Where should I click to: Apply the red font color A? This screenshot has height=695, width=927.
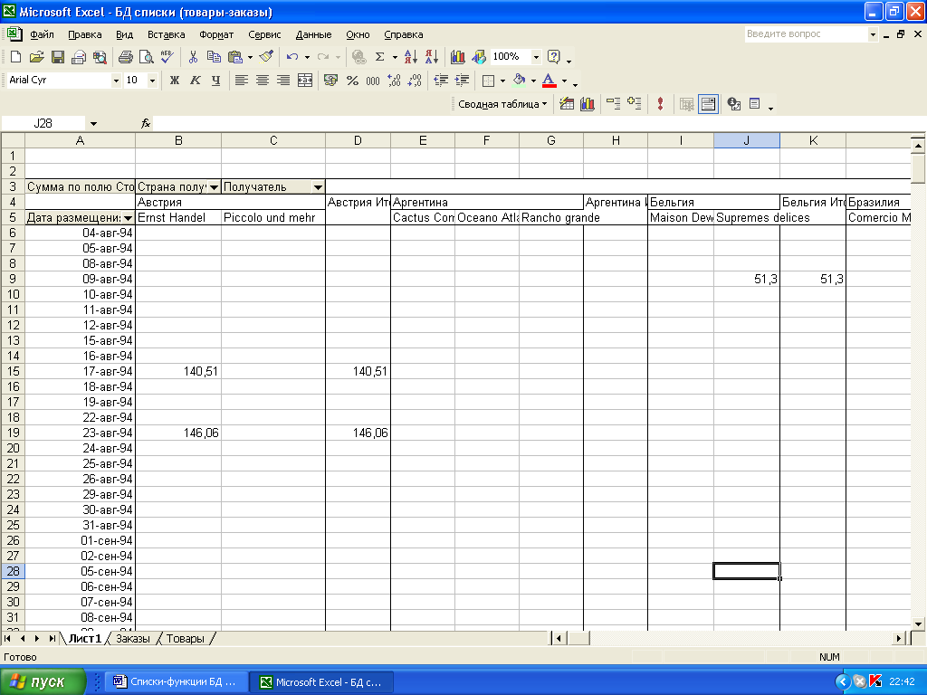pyautogui.click(x=550, y=81)
